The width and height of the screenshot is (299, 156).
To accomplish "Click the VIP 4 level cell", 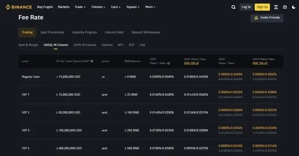I will pos(26,148).
